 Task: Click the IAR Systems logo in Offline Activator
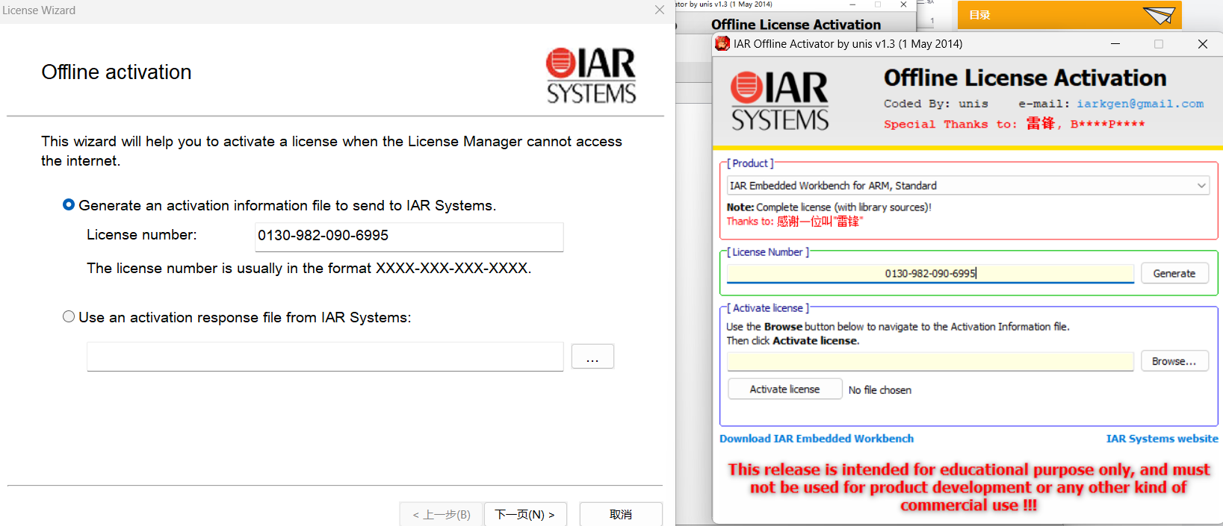(x=780, y=101)
